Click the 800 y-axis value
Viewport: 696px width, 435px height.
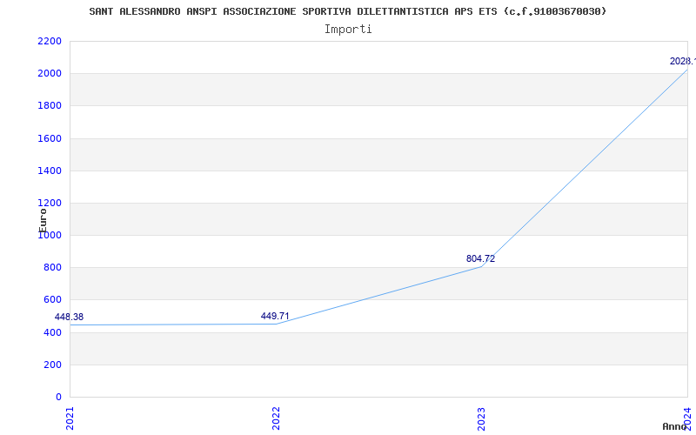53,268
